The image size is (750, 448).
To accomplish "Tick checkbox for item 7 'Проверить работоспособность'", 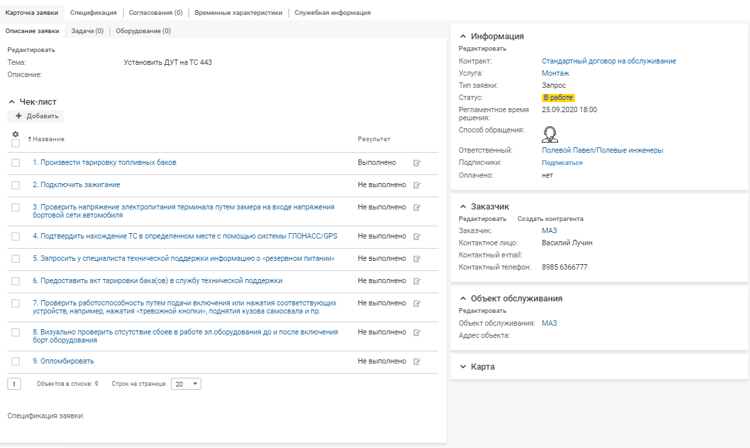I will coord(16,303).
